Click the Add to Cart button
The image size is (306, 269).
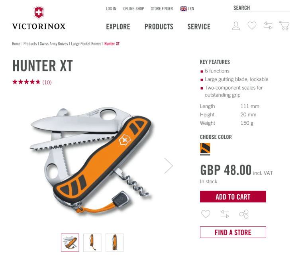[233, 196]
